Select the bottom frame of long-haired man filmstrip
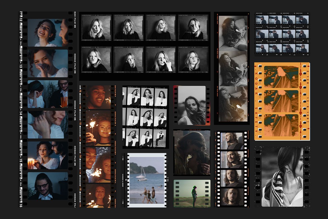The height and width of the screenshot is (219, 328). (x=232, y=197)
